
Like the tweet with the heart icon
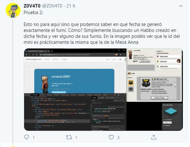(x=111, y=137)
